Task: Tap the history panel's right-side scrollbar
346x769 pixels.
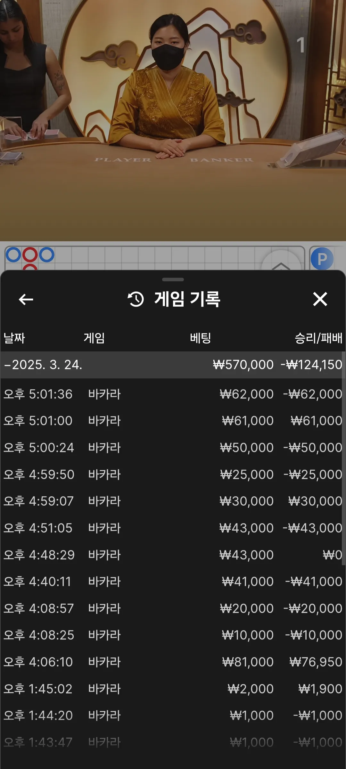Action: 343,458
